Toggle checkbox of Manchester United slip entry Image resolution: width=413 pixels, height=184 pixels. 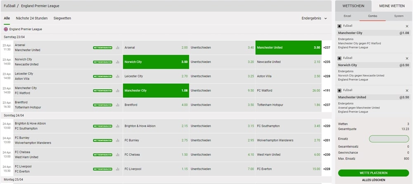339,90
